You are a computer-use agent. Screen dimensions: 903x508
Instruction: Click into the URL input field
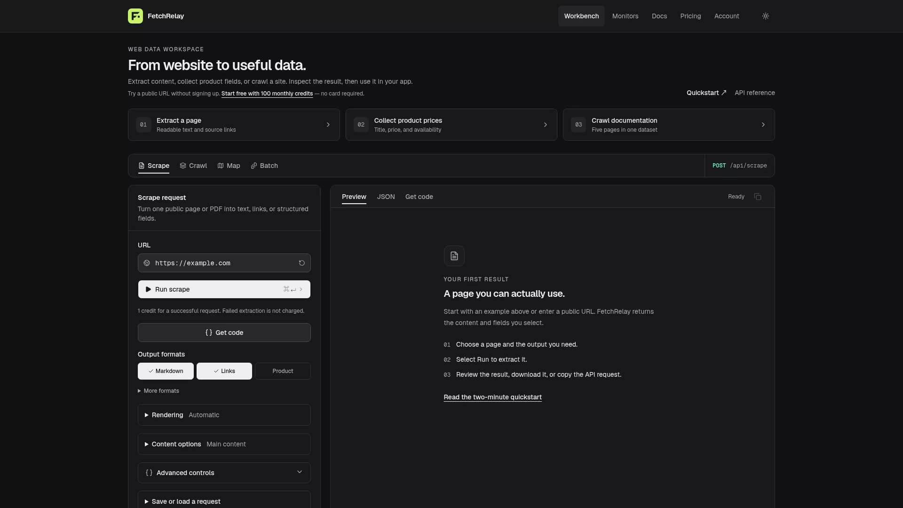[x=224, y=263]
